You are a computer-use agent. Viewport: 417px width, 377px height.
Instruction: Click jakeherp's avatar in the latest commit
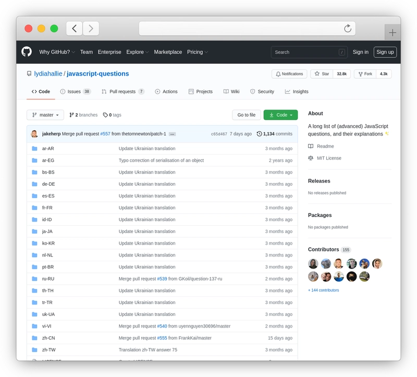(x=34, y=134)
